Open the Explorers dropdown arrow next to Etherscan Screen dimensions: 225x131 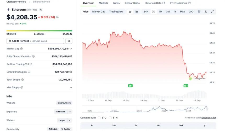[x=70, y=112]
